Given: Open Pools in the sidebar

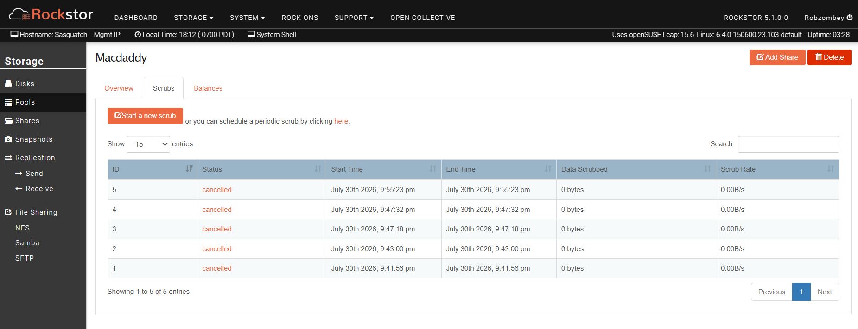Looking at the screenshot, I should tap(43, 102).
